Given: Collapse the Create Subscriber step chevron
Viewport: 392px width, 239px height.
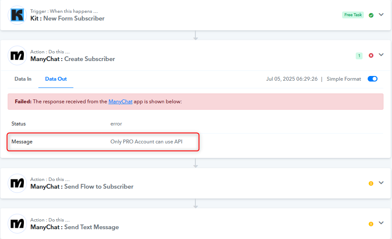Looking at the screenshot, I should click(381, 55).
